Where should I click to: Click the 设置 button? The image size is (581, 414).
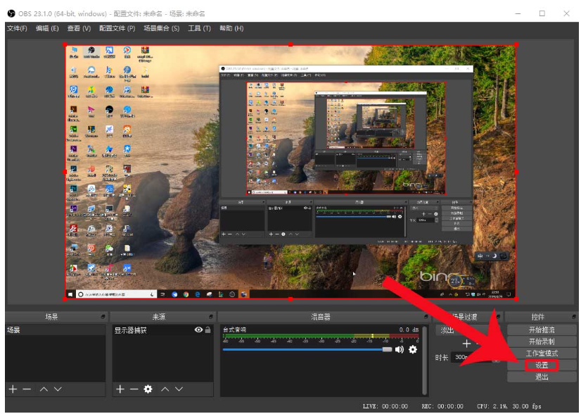541,365
